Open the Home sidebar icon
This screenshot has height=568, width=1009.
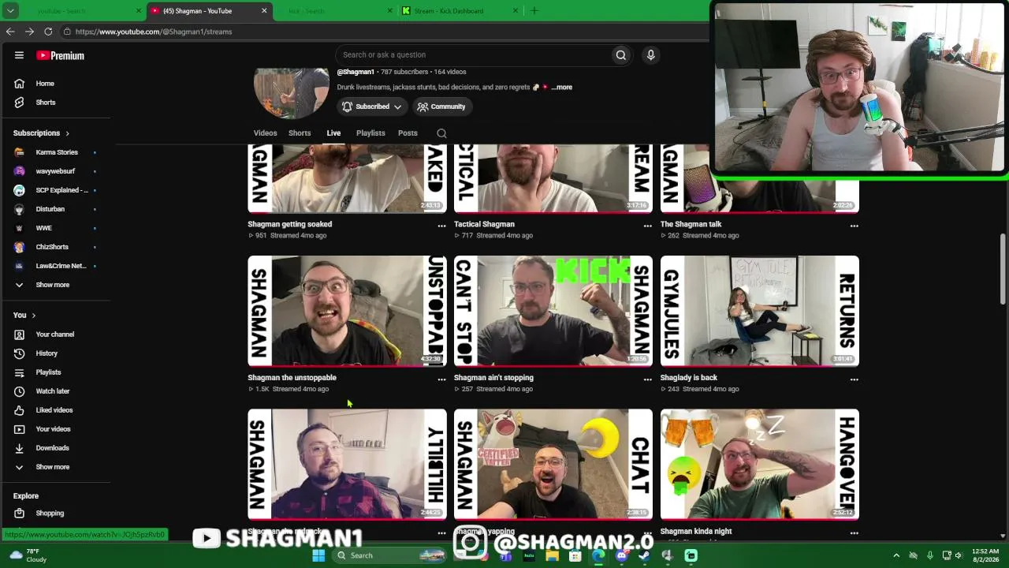19,84
